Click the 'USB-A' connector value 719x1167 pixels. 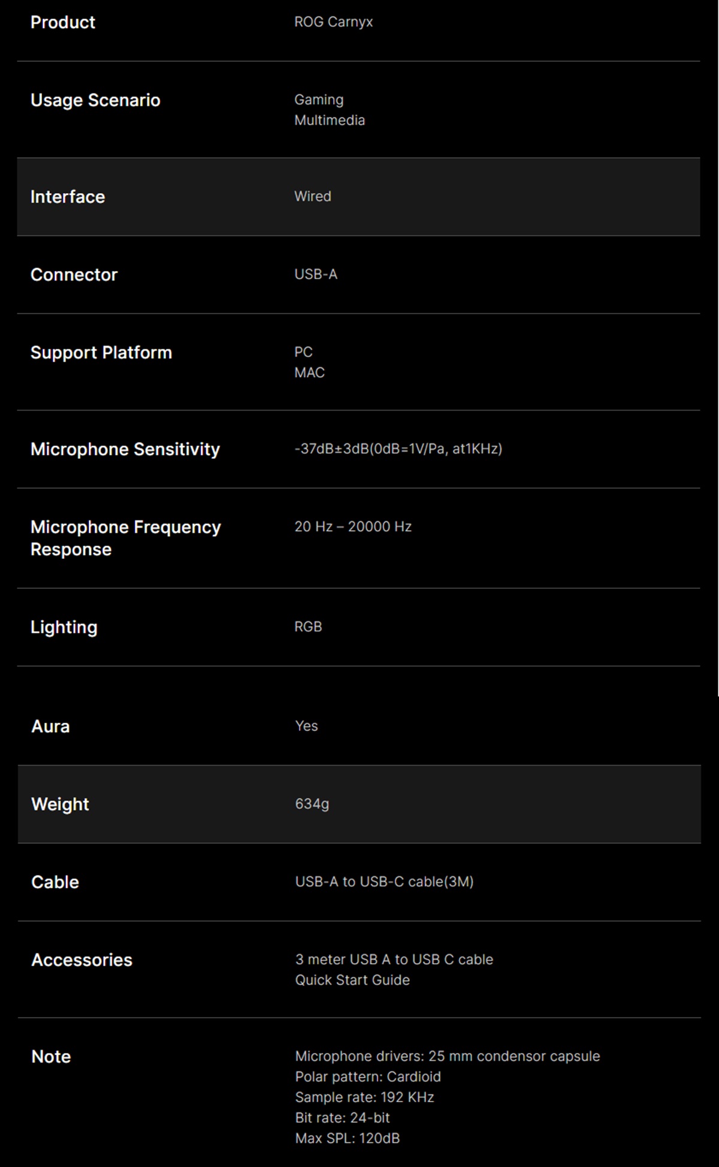point(316,274)
